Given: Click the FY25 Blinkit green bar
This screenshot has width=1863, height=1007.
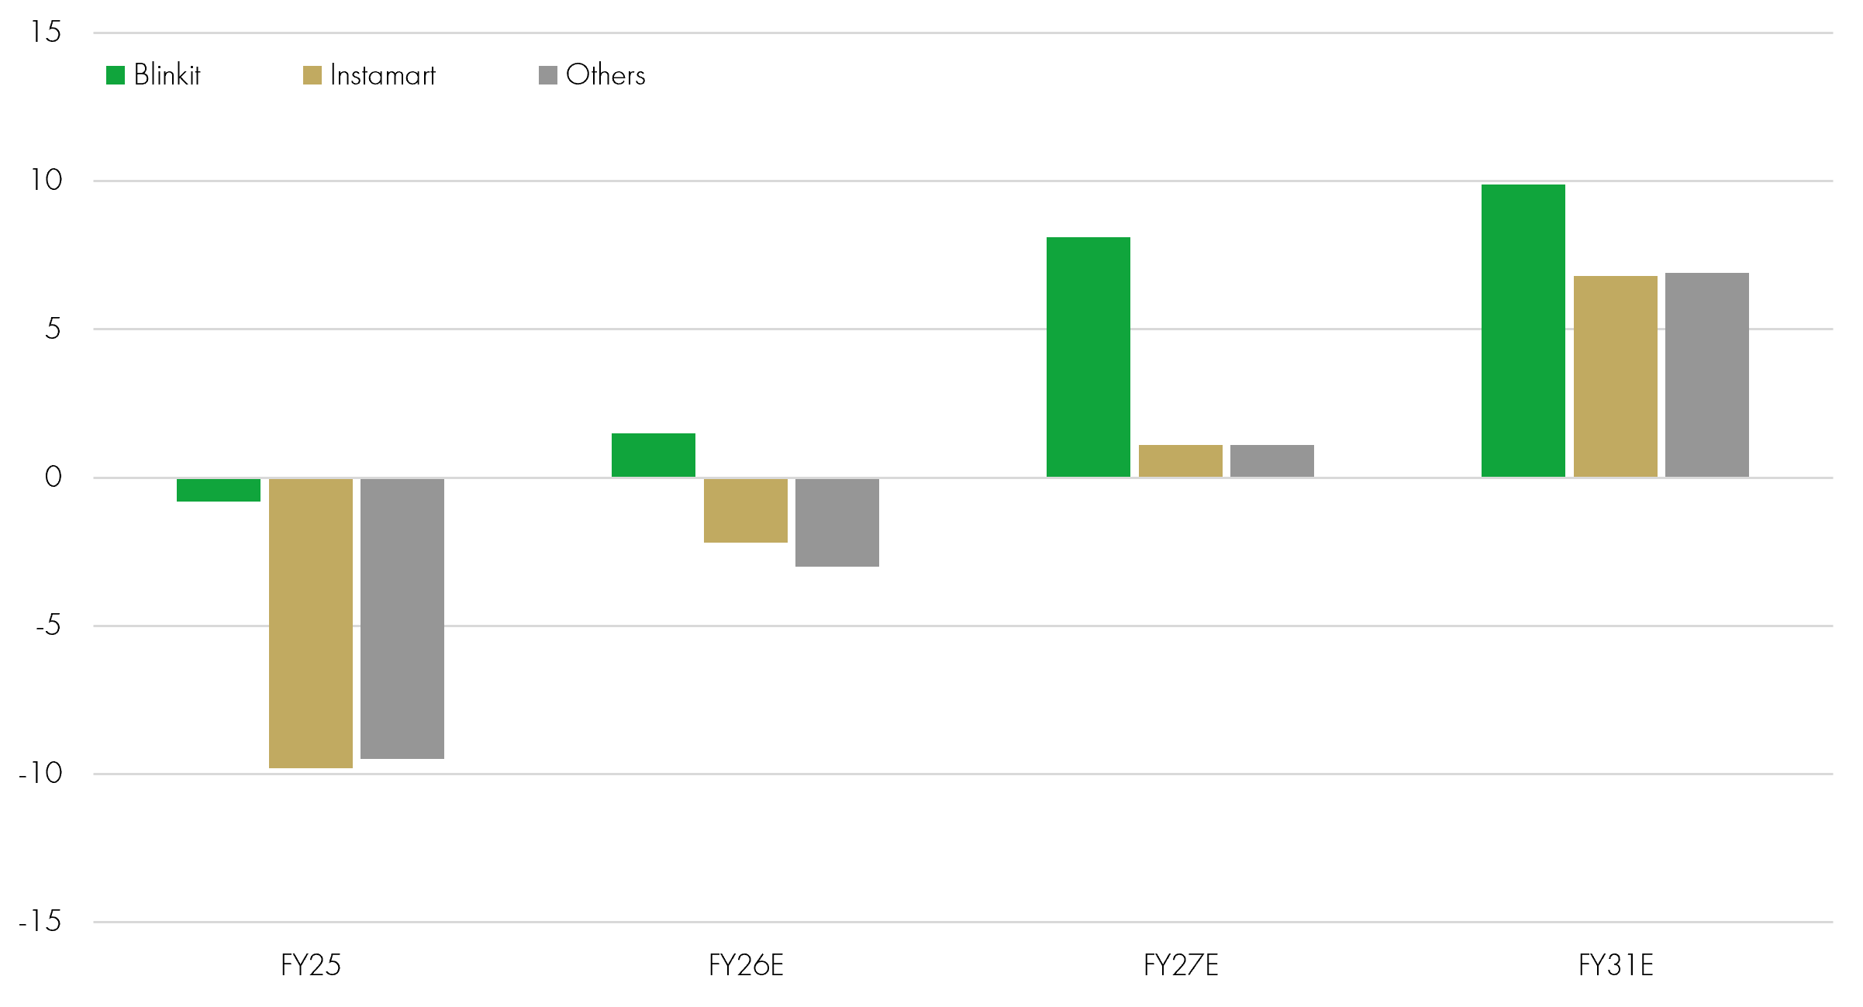Looking at the screenshot, I should tap(219, 490).
